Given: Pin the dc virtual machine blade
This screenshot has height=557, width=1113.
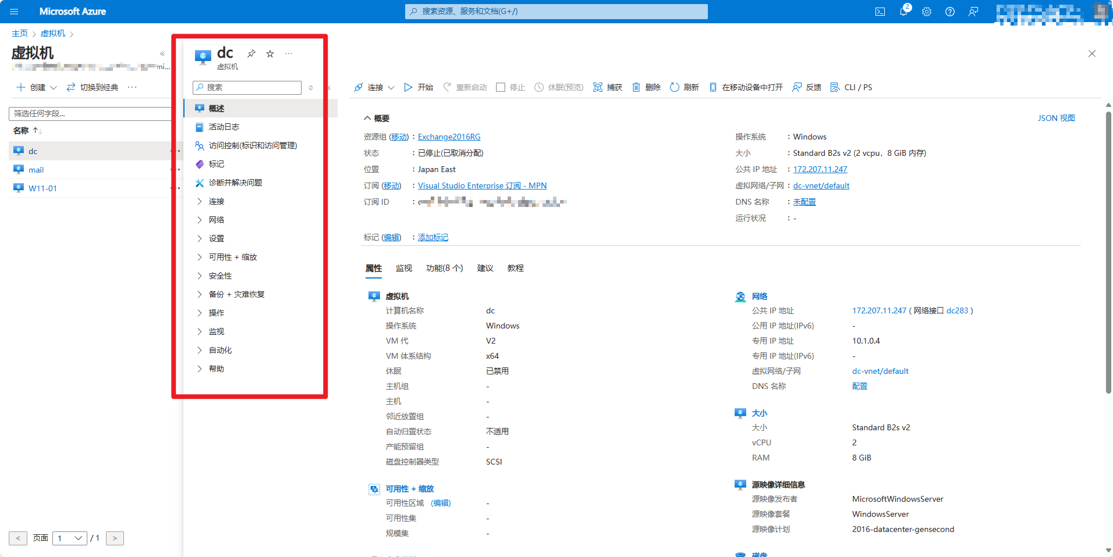Looking at the screenshot, I should click(x=251, y=53).
